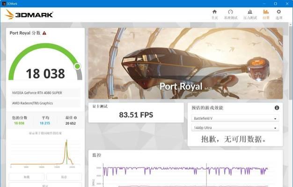Click the vertical scrollbar on the right

(x=290, y=64)
